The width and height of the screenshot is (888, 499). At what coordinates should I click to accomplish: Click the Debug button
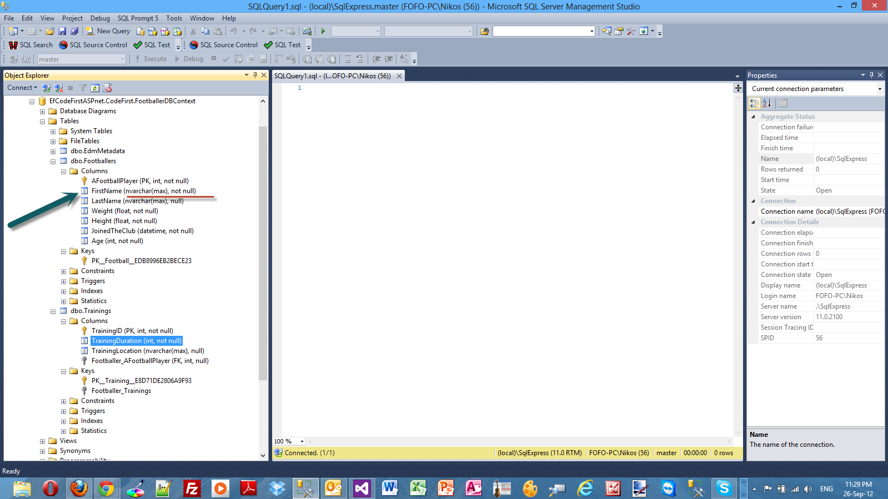click(189, 59)
